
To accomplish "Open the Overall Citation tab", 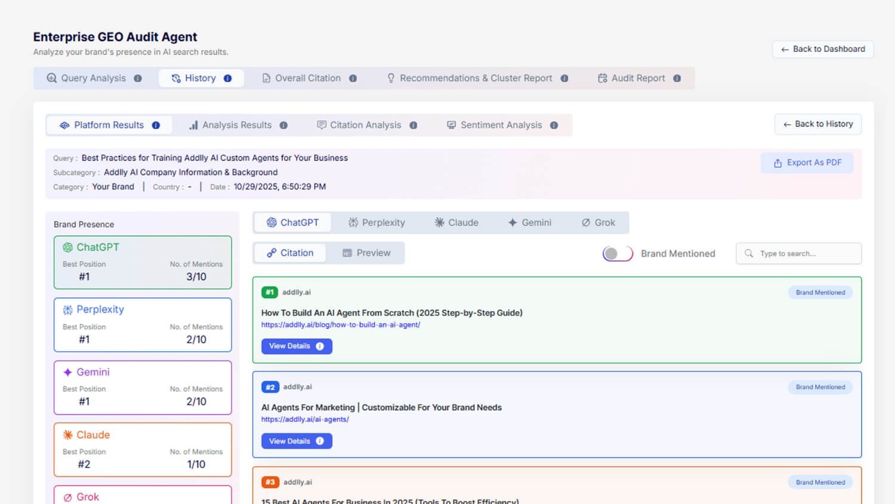I will point(309,78).
